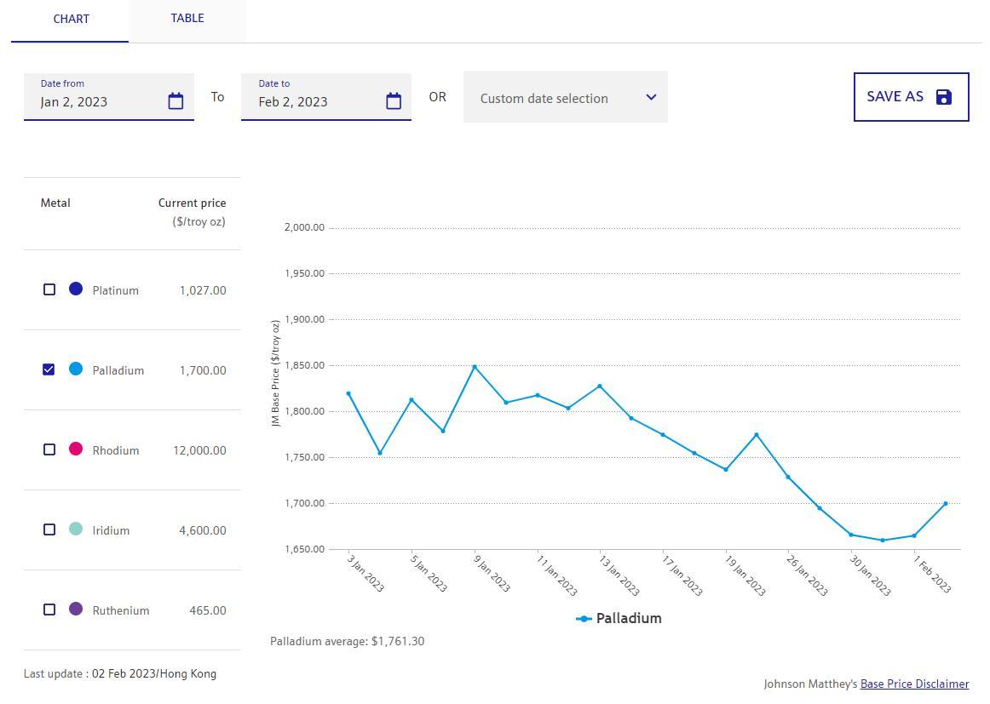Open the Date from calendar icon
990x704 pixels.
tap(176, 101)
